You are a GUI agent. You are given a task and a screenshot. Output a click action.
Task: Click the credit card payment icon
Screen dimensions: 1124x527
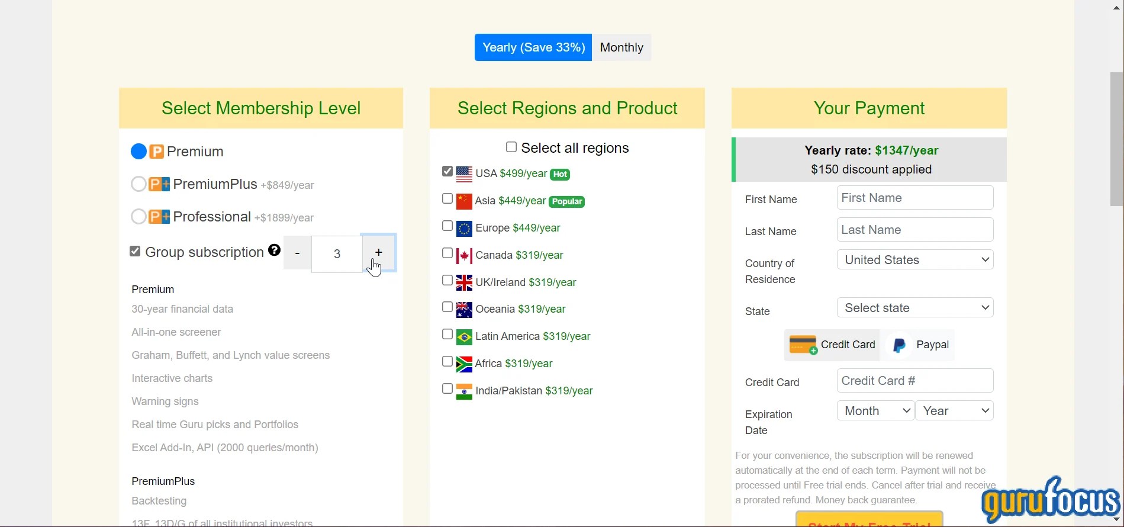pyautogui.click(x=804, y=345)
